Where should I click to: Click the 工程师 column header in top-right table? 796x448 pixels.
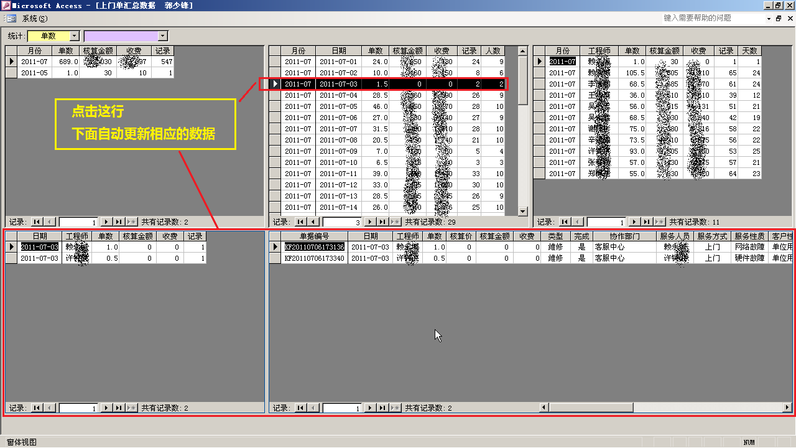(599, 51)
